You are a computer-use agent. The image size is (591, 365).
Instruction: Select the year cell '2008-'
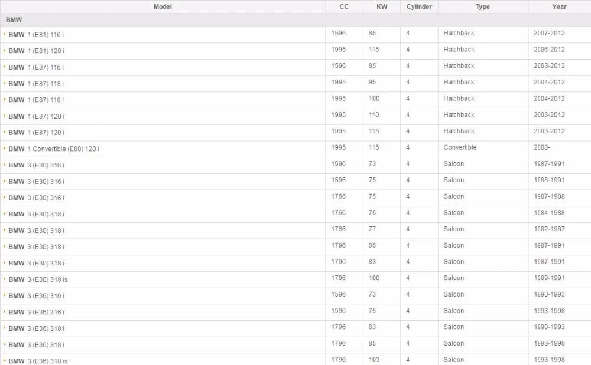542,147
